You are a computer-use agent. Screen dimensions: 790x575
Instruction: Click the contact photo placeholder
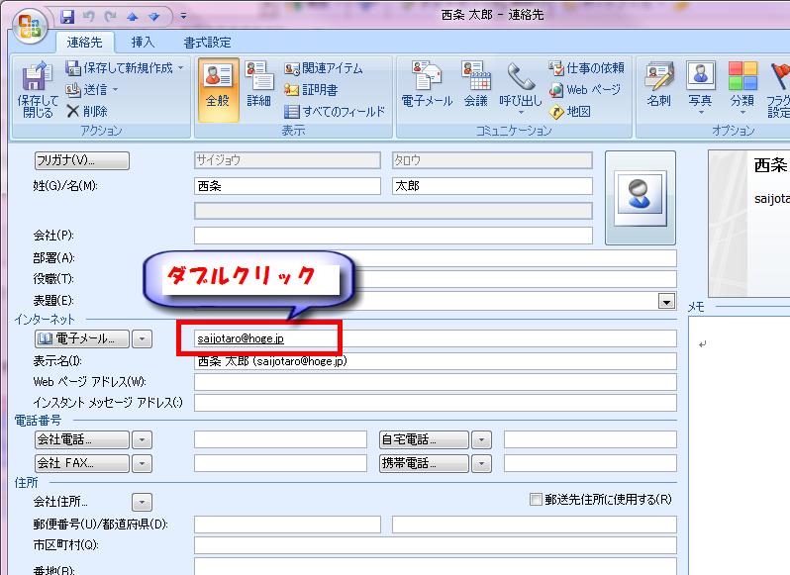click(x=640, y=197)
